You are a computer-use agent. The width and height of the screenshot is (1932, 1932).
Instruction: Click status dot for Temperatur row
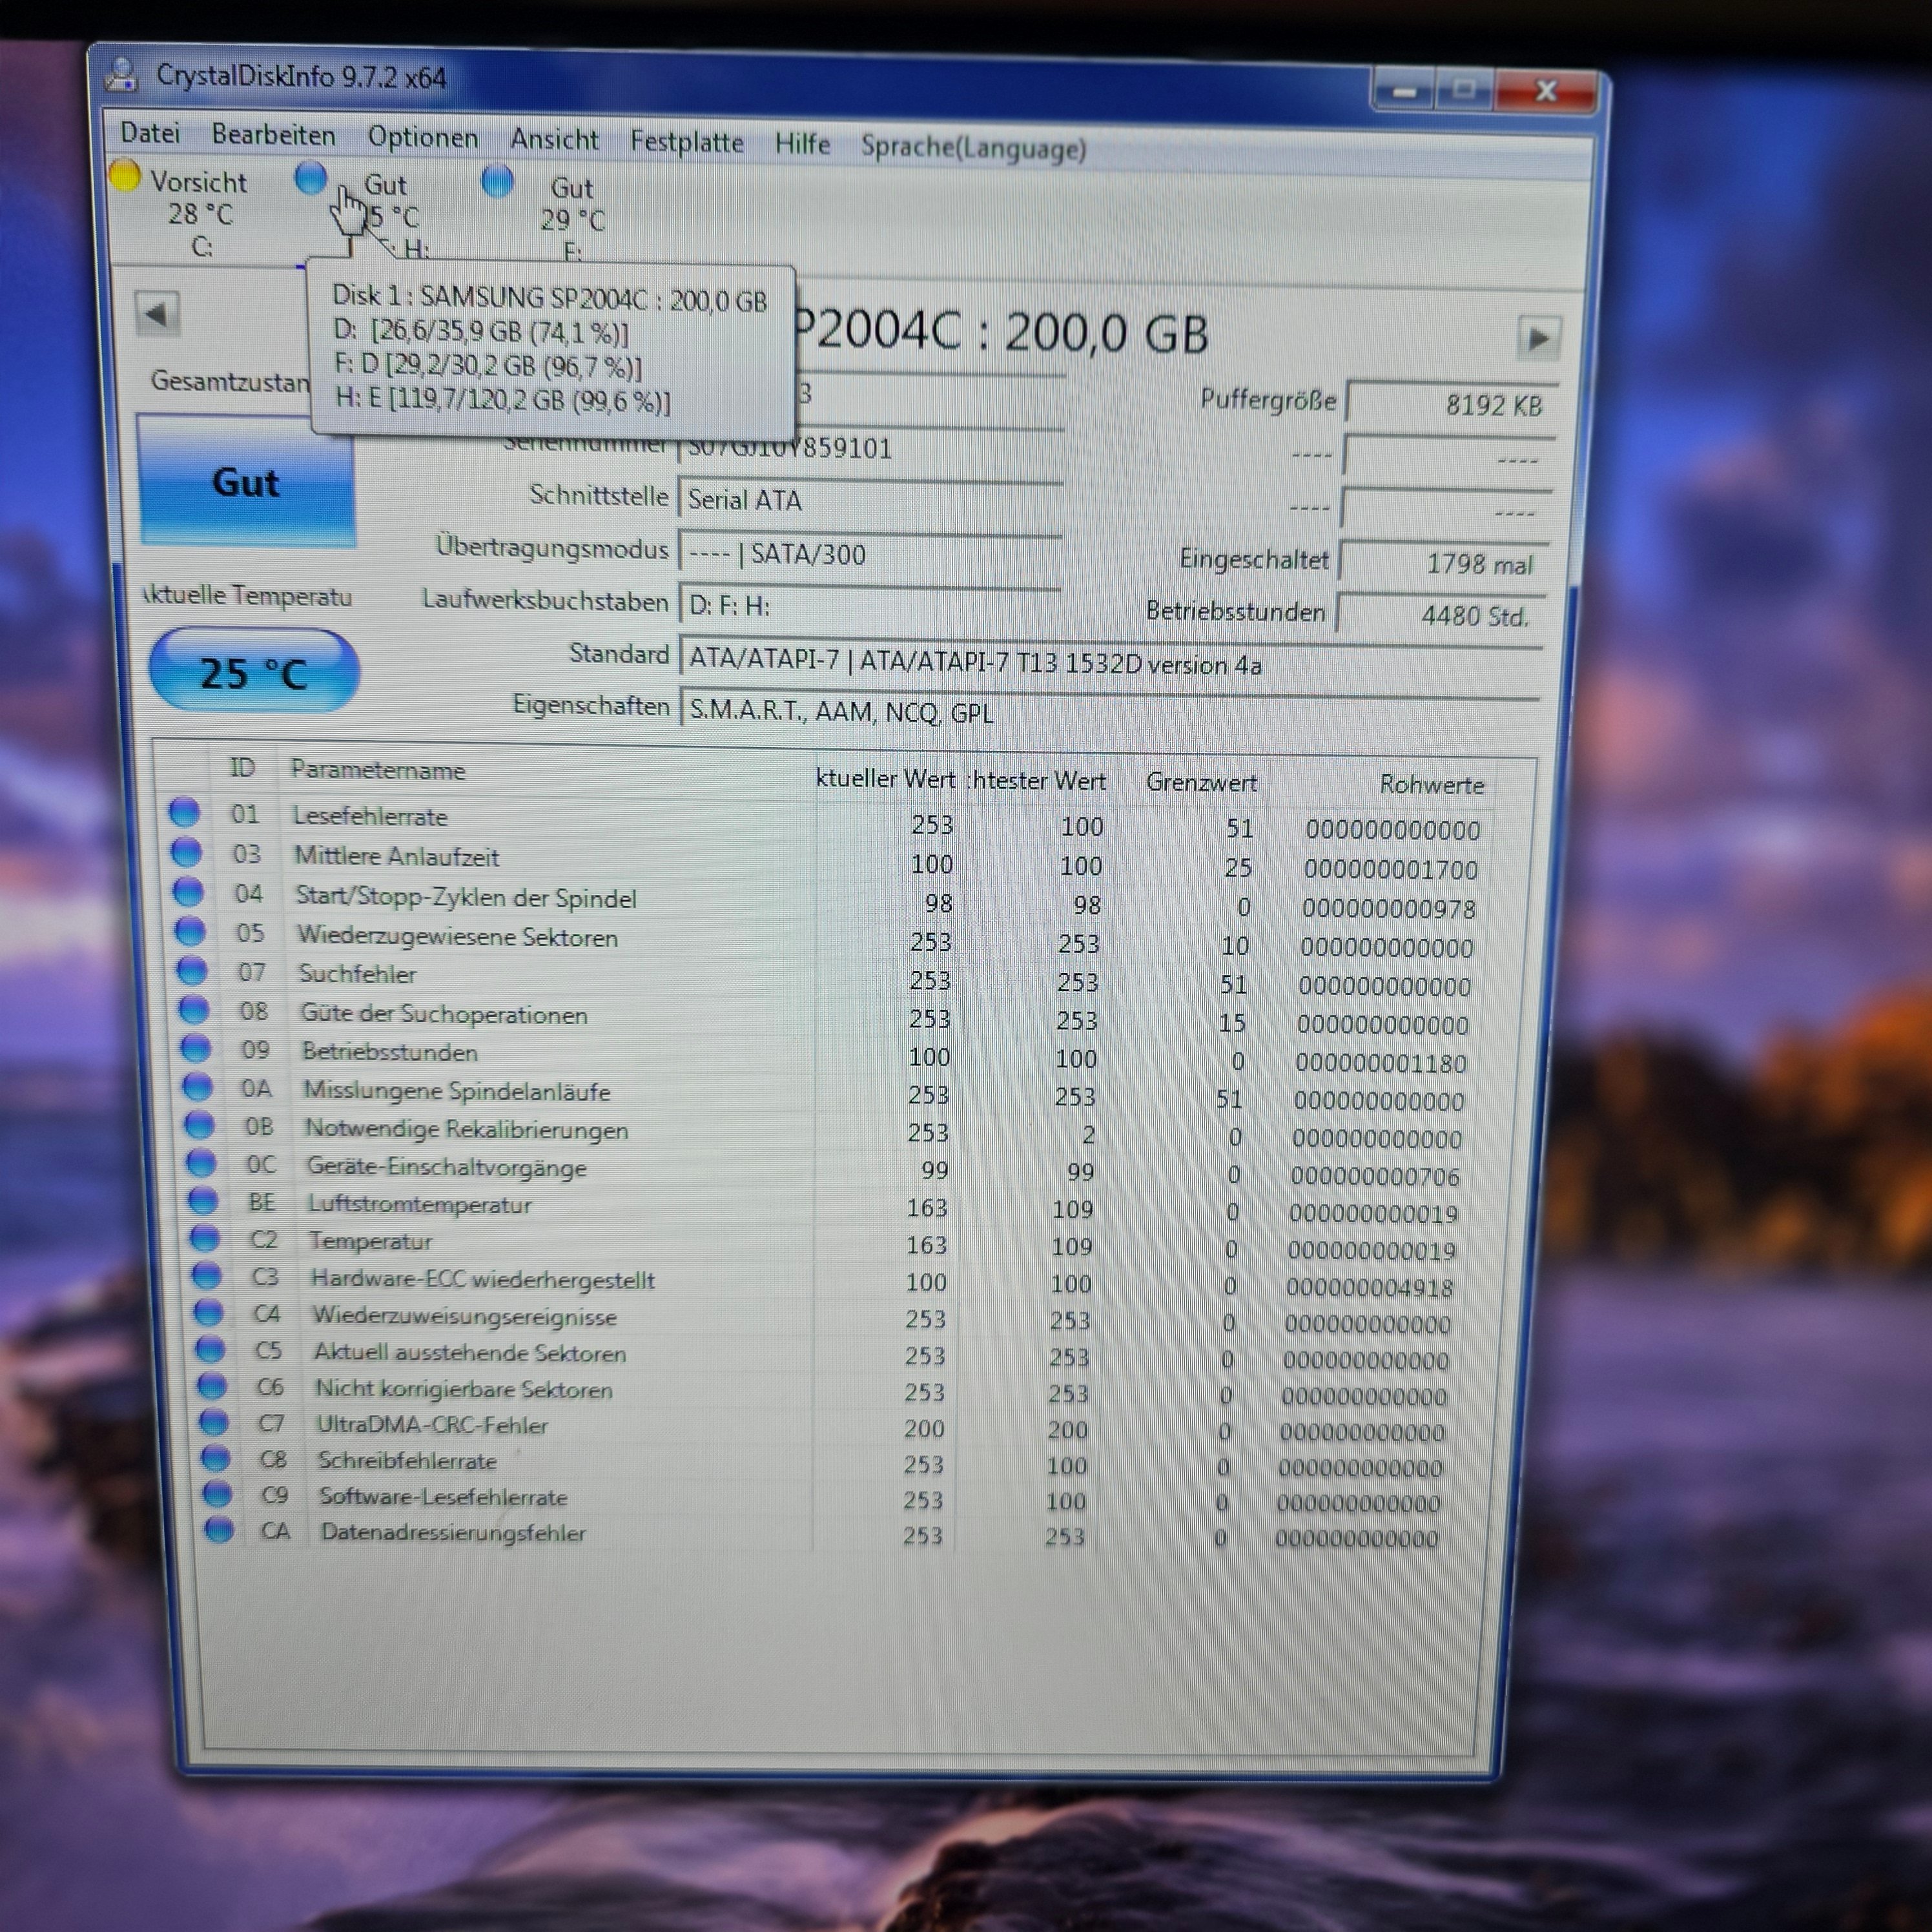coord(205,1238)
